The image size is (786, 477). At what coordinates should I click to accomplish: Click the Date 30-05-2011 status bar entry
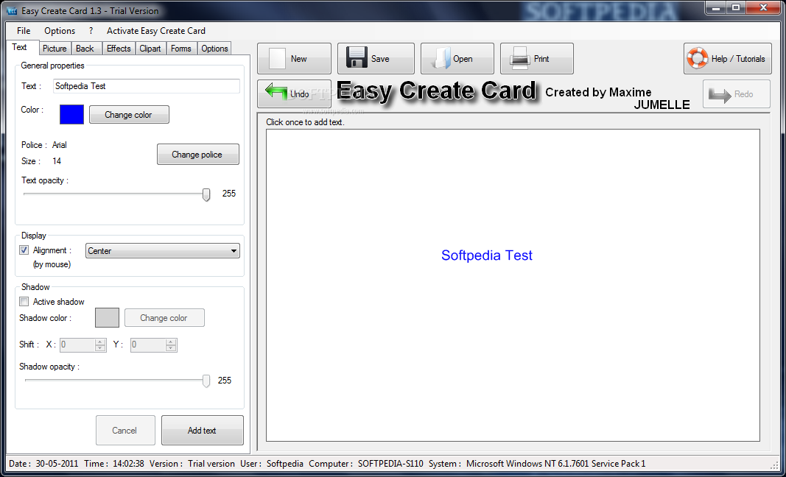[x=43, y=464]
